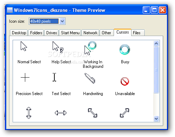Select the northwest-southeast diagonal resize cursor
This screenshot has width=175, height=137.
(93, 113)
